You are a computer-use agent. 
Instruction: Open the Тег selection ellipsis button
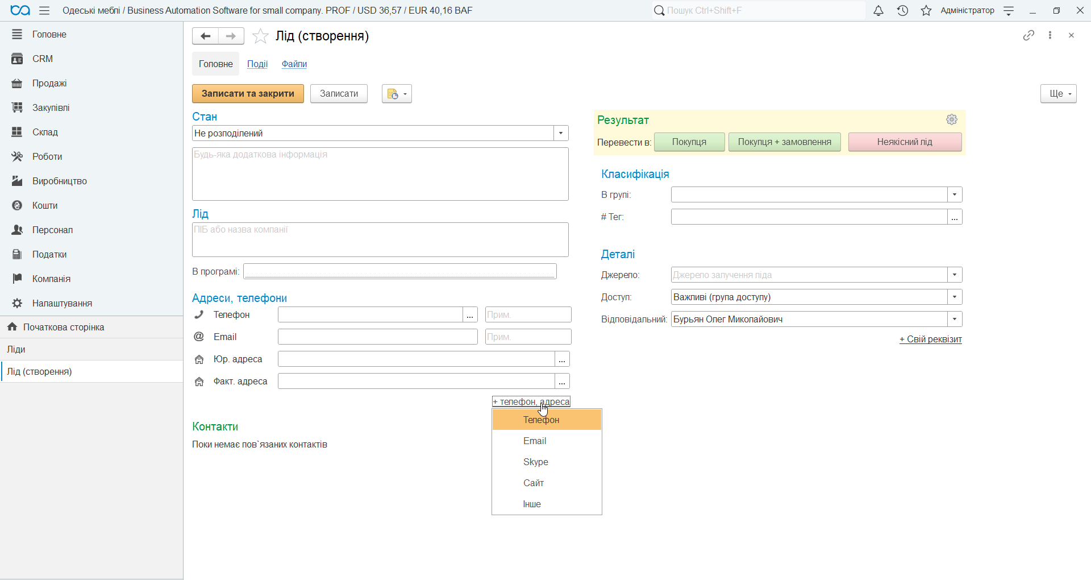[x=955, y=217]
